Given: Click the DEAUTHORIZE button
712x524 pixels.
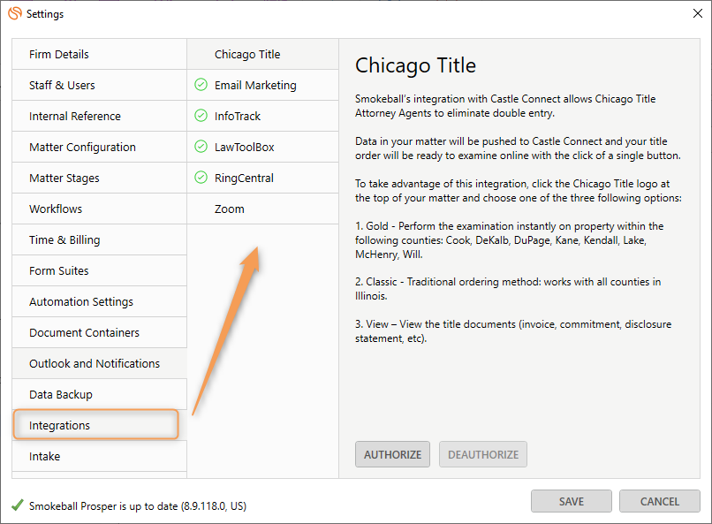Looking at the screenshot, I should (482, 454).
